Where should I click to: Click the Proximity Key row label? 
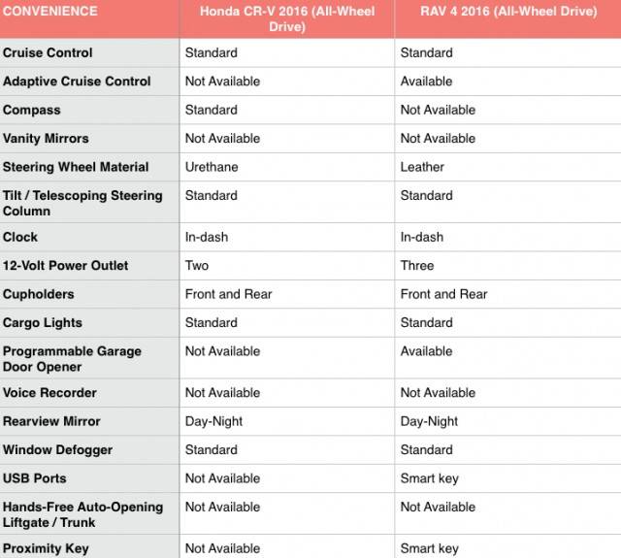pos(46,548)
